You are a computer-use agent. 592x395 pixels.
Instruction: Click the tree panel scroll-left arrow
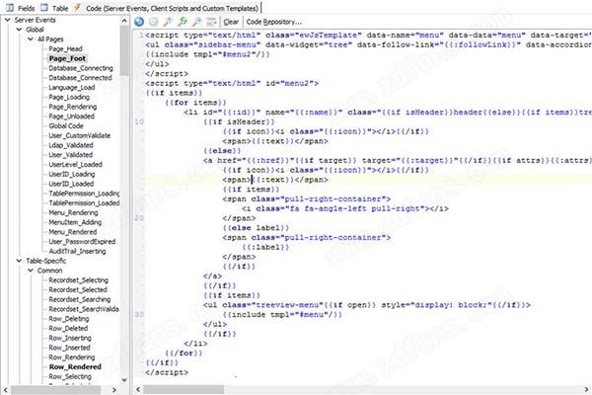(6, 389)
